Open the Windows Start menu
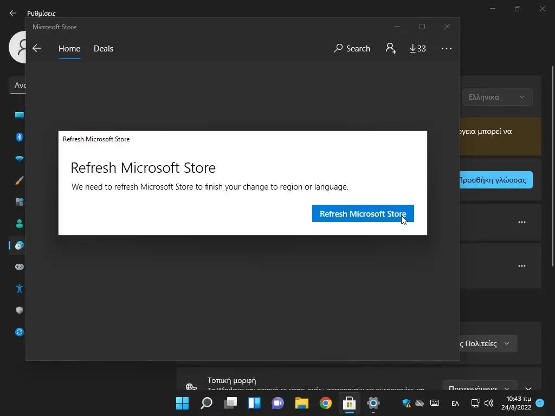This screenshot has height=416, width=555. click(x=182, y=403)
